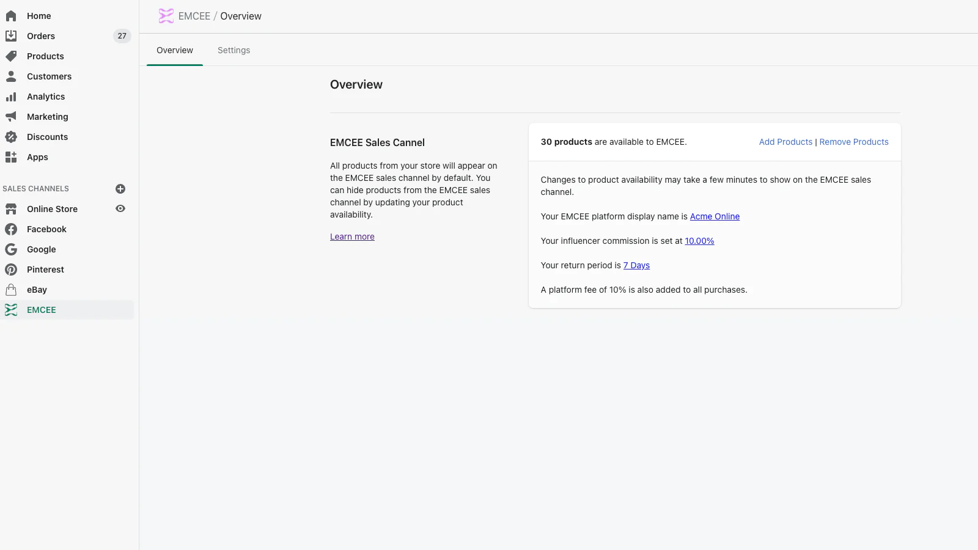Click the EMCEE sidebar logo icon
The image size is (978, 550).
pyautogui.click(x=11, y=310)
